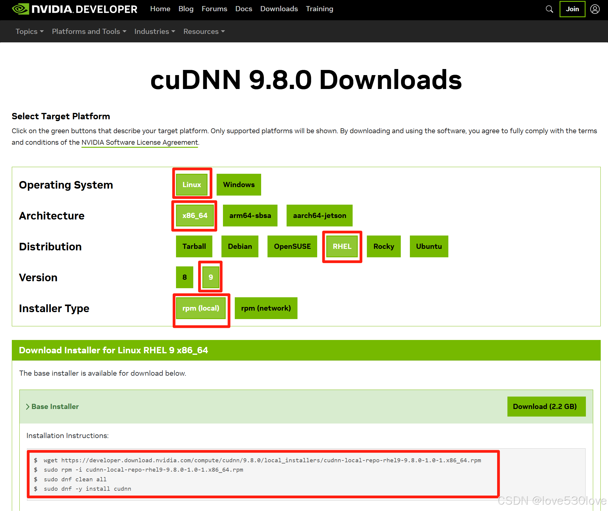This screenshot has width=608, height=511.
Task: Open Platforms and Tools dropdown
Action: [89, 31]
